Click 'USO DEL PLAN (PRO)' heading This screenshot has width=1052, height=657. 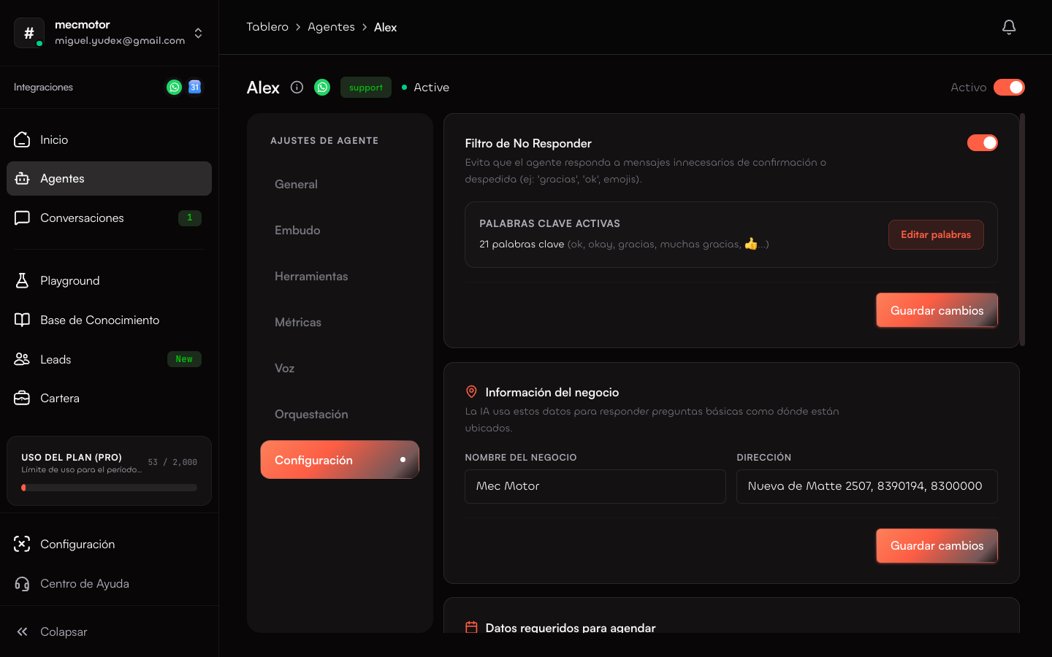tap(72, 457)
